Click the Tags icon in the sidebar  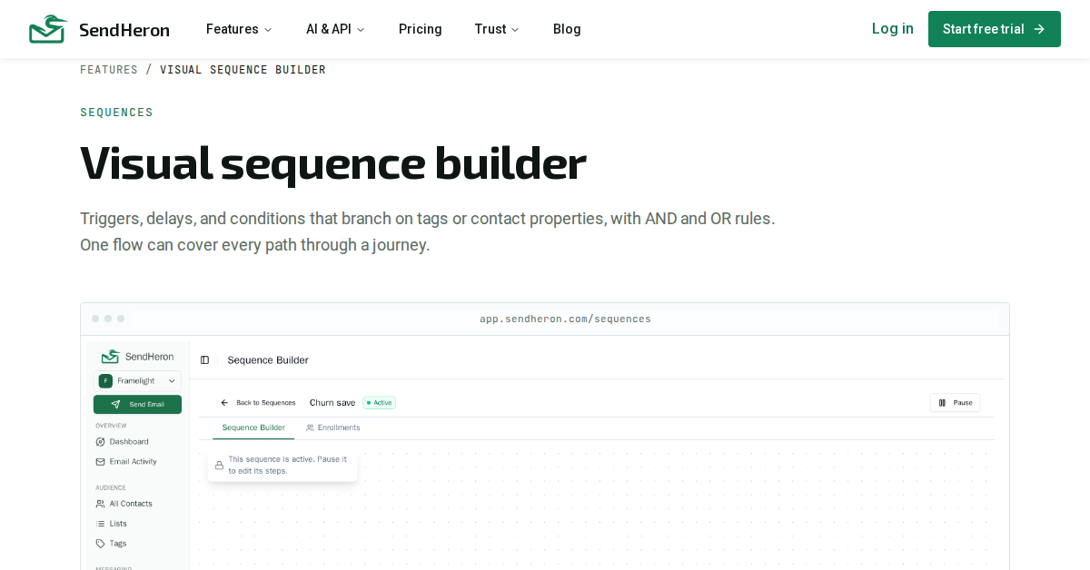pos(101,544)
